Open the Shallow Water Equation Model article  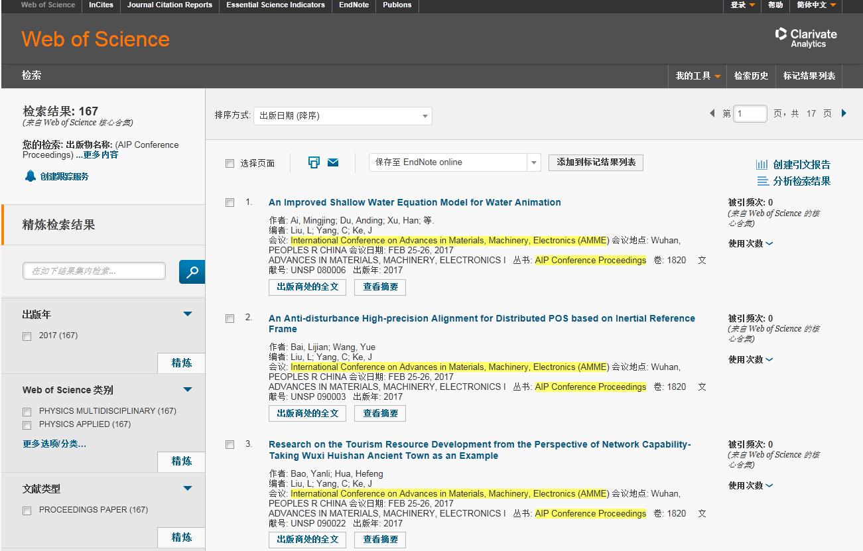click(x=415, y=202)
